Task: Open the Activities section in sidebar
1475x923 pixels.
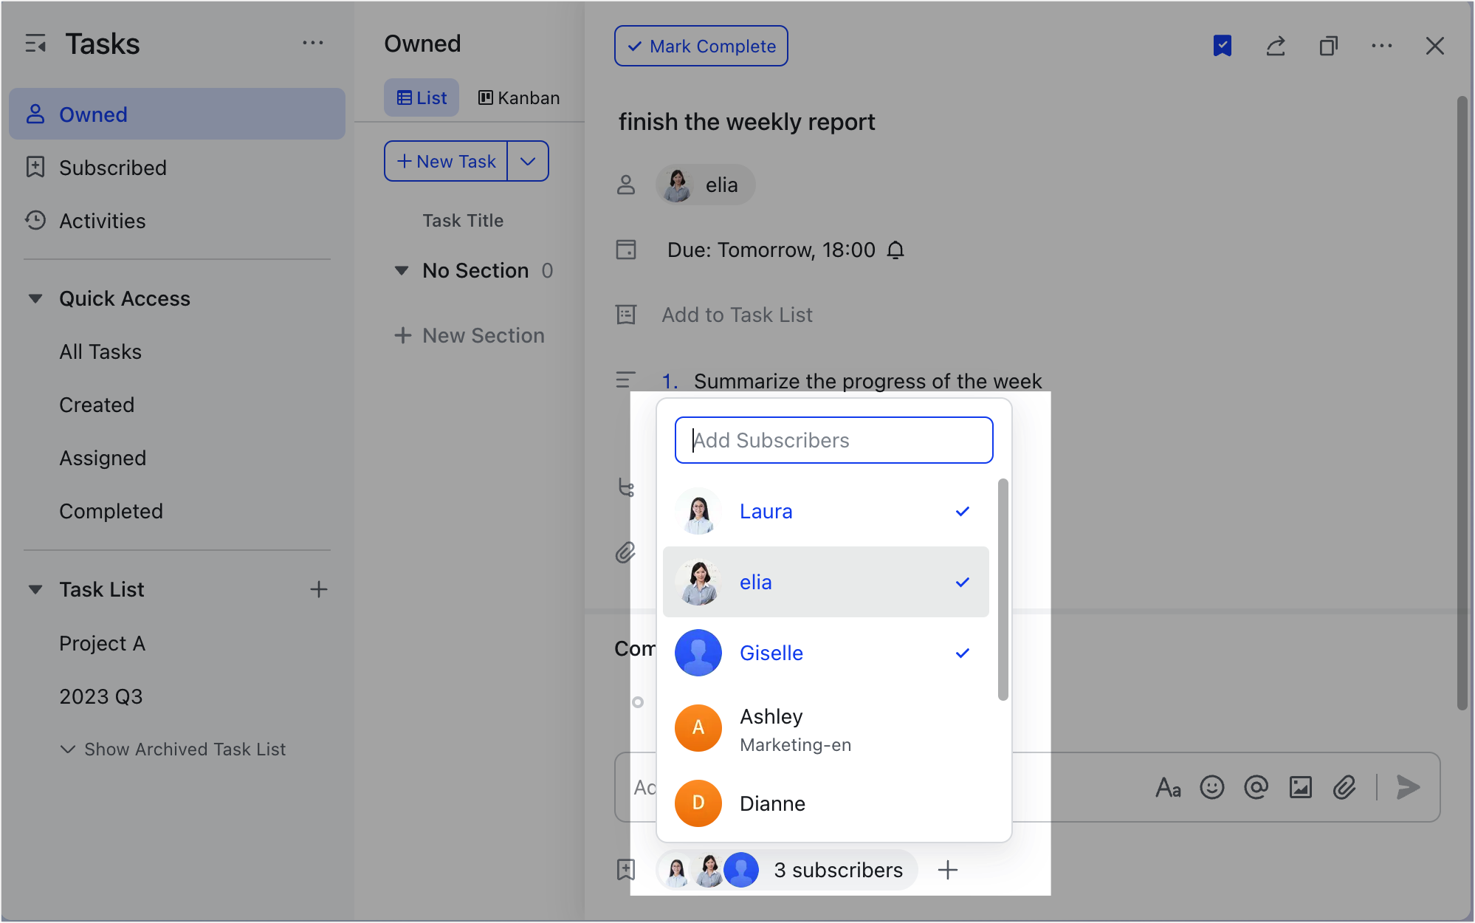Action: [x=102, y=220]
